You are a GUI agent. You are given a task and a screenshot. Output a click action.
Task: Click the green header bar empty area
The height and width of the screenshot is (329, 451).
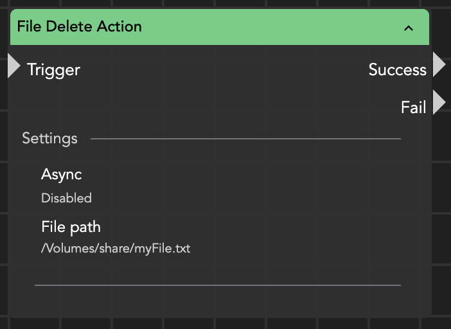click(x=270, y=27)
